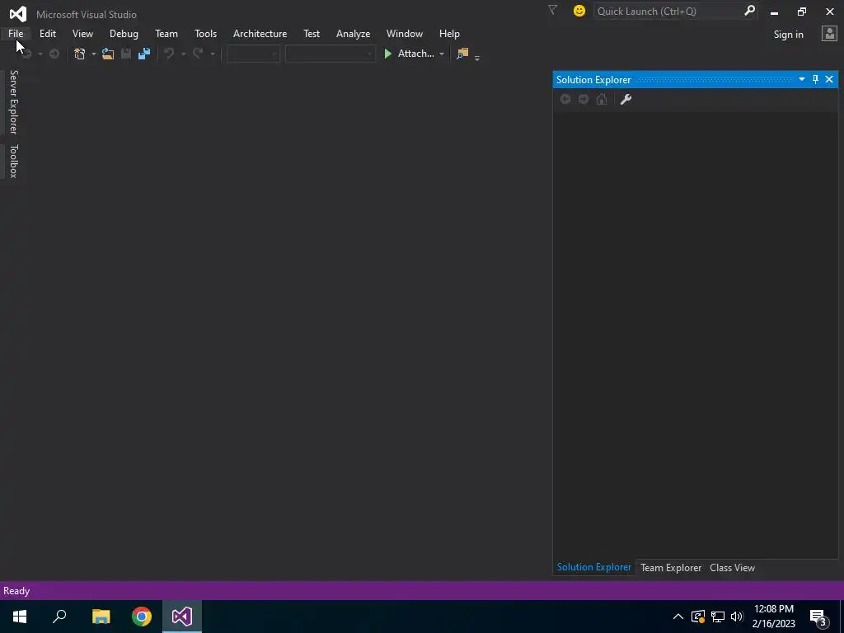Click the Save All icon
This screenshot has height=633, width=844.
tap(144, 54)
